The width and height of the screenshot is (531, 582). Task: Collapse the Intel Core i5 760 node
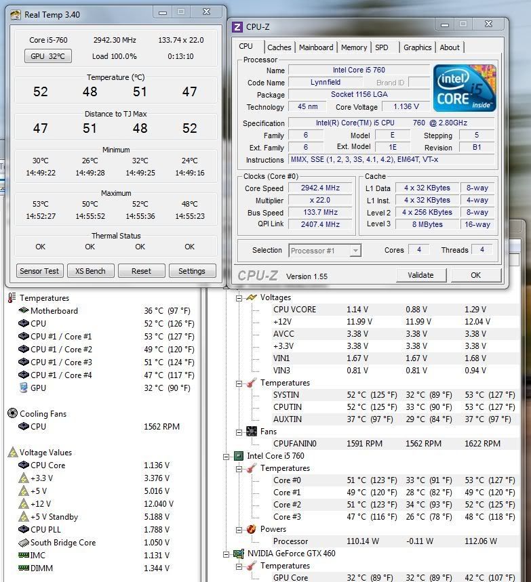(x=226, y=457)
